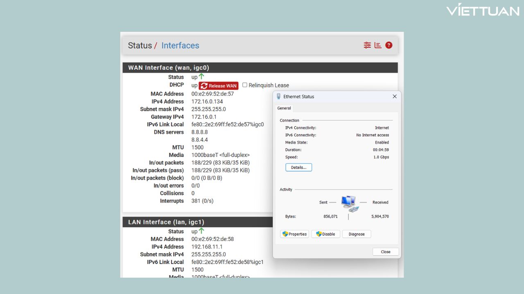Click the Ethernet adapter icon in dialog title bar

(278, 96)
